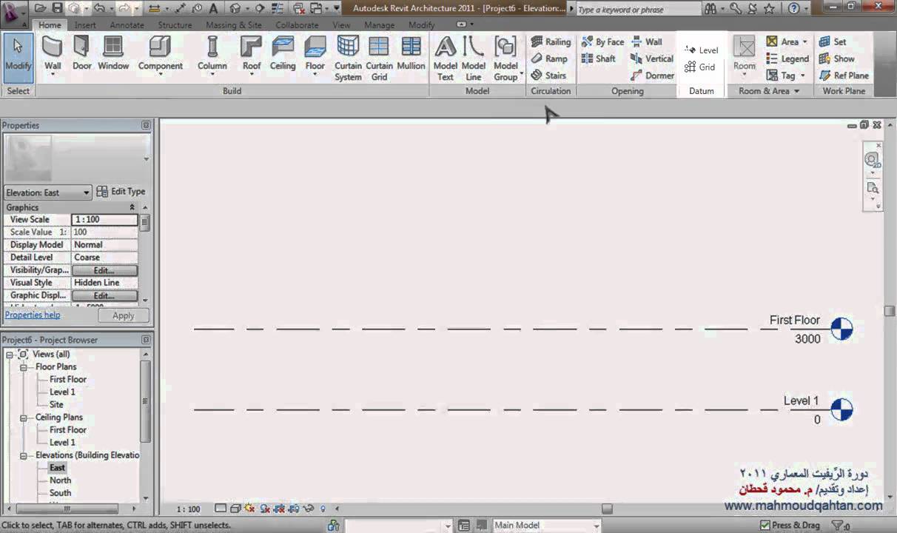Image resolution: width=897 pixels, height=533 pixels.
Task: Select the Stairs tool
Action: [x=549, y=76]
